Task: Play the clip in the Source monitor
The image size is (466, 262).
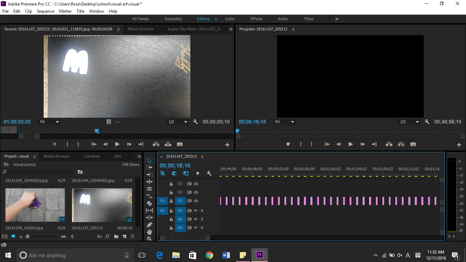Action: point(117,144)
